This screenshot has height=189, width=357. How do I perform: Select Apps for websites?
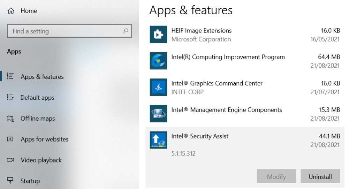click(44, 139)
